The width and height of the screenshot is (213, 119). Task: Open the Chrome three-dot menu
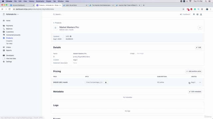pyautogui.click(x=211, y=9)
